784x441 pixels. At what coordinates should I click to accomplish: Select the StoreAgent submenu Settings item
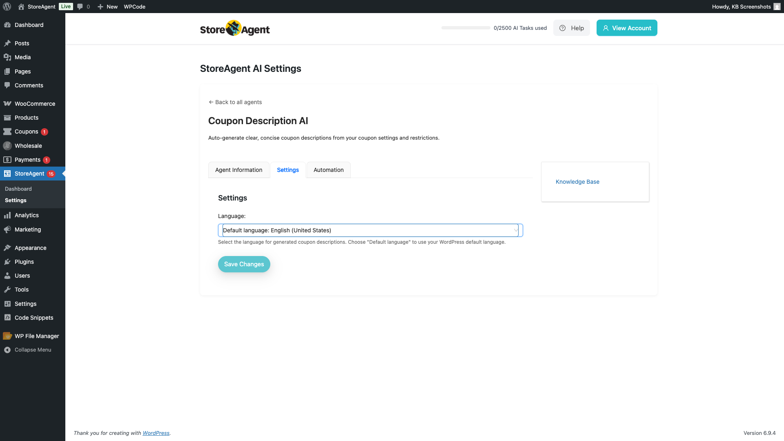(x=16, y=200)
